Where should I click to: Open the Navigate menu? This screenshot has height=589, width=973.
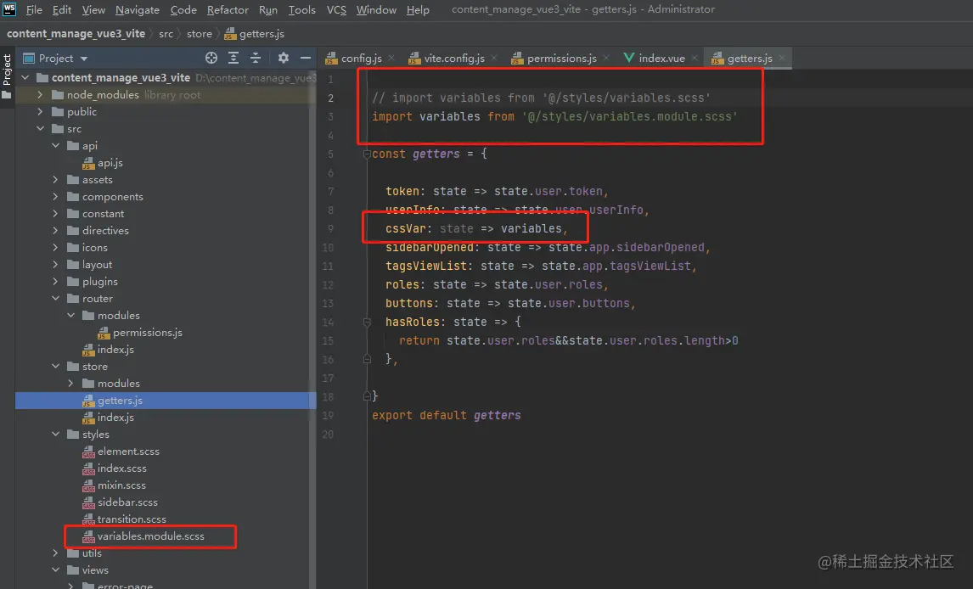tap(138, 10)
